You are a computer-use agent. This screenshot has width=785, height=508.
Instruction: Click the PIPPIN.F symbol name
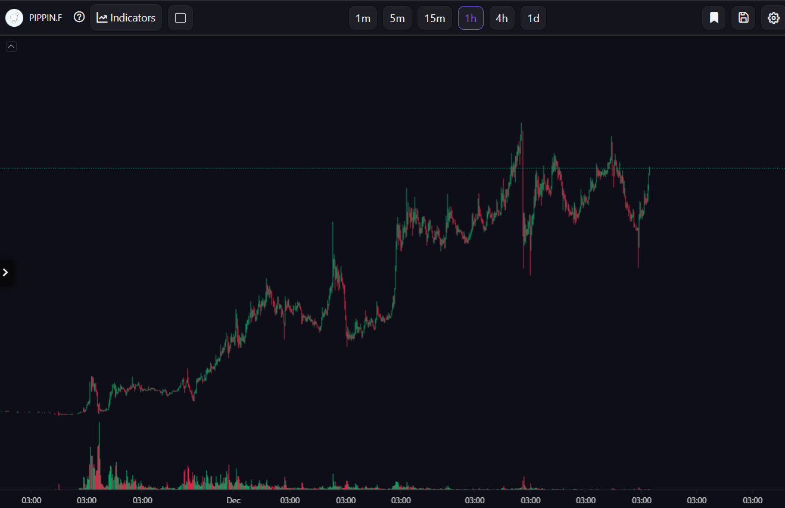pyautogui.click(x=45, y=18)
